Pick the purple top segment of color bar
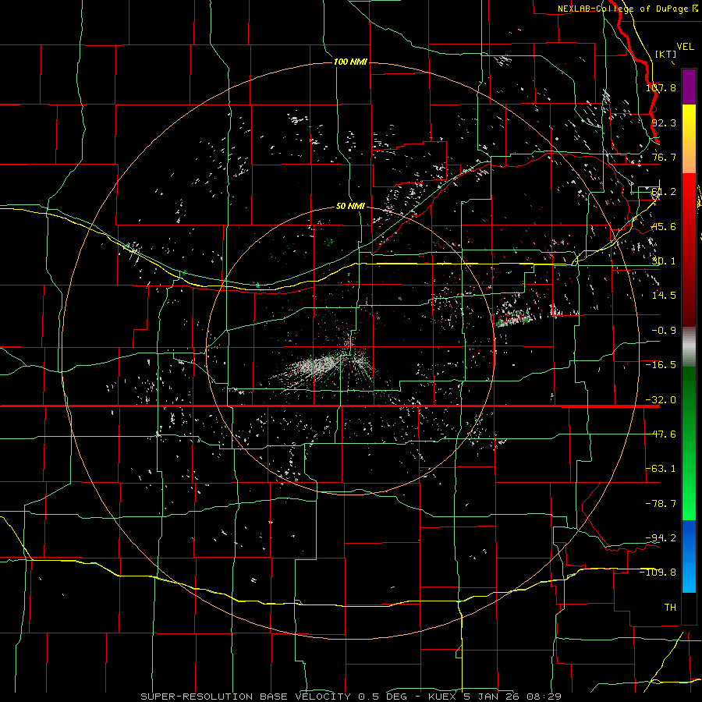 689,87
